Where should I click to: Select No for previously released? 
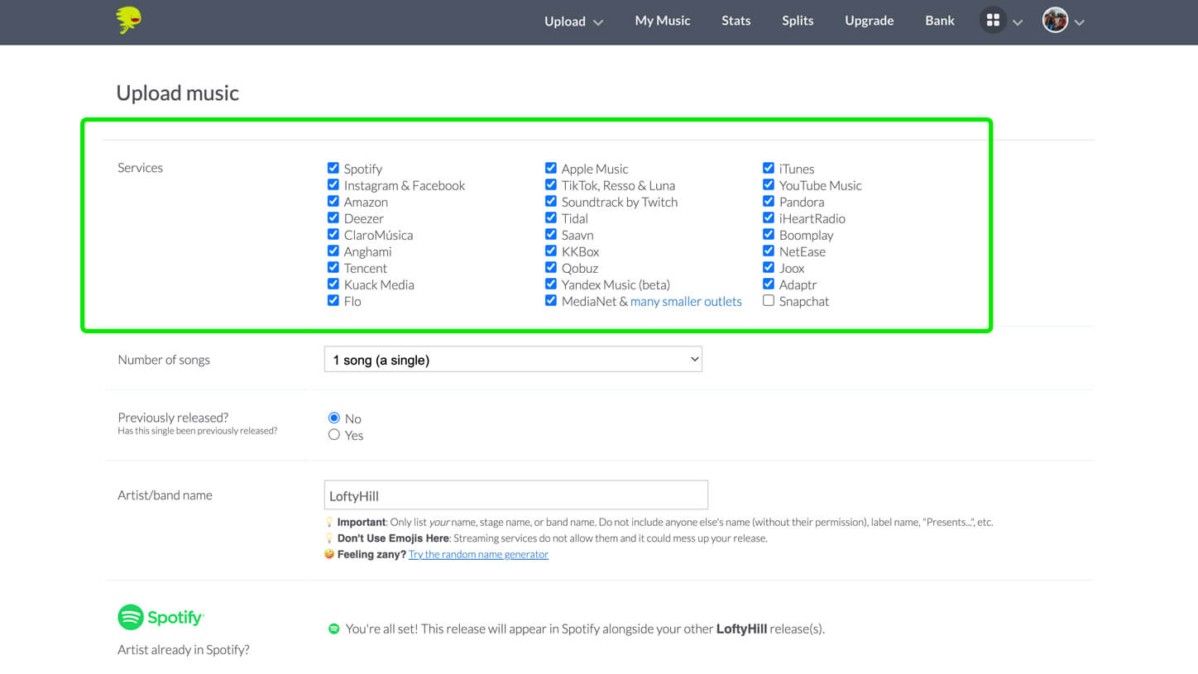pos(333,418)
